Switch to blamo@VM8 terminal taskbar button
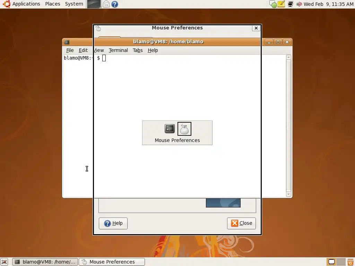 coord(45,262)
